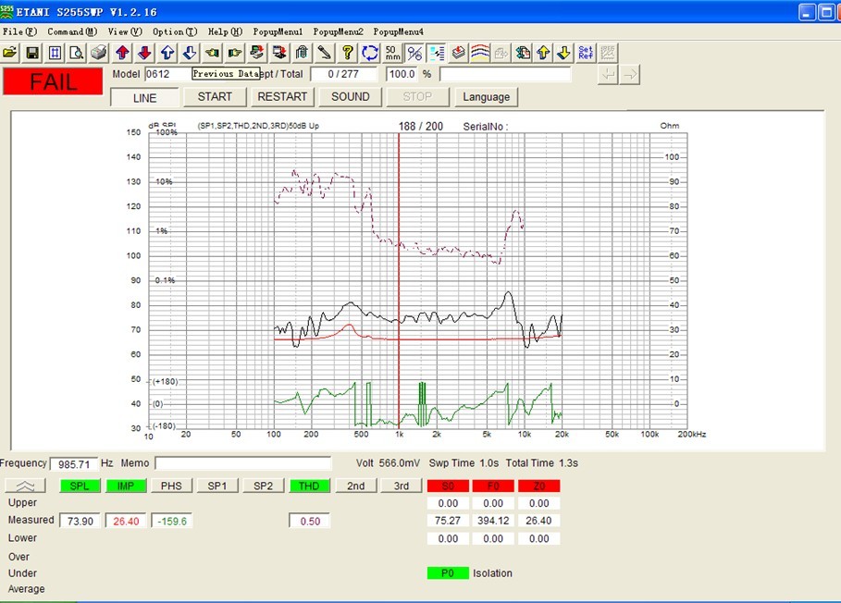This screenshot has width=841, height=603.
Task: Collapse panel with double chevron button
Action: [x=28, y=486]
